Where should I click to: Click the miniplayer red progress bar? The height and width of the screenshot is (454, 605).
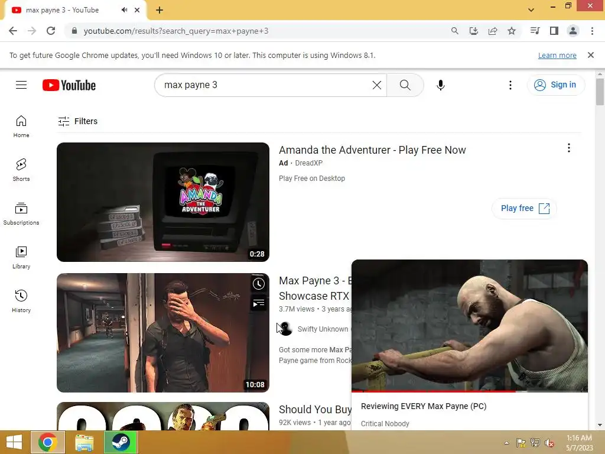[470, 391]
